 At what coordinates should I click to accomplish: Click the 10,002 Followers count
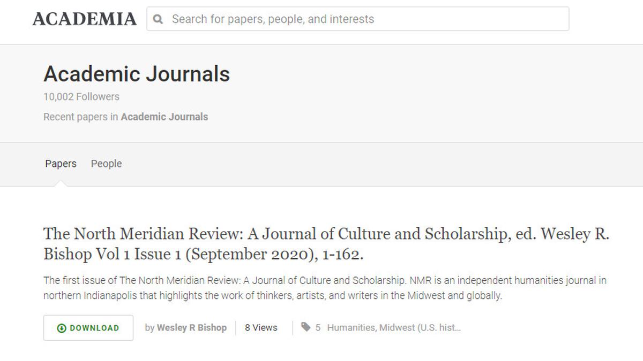81,97
